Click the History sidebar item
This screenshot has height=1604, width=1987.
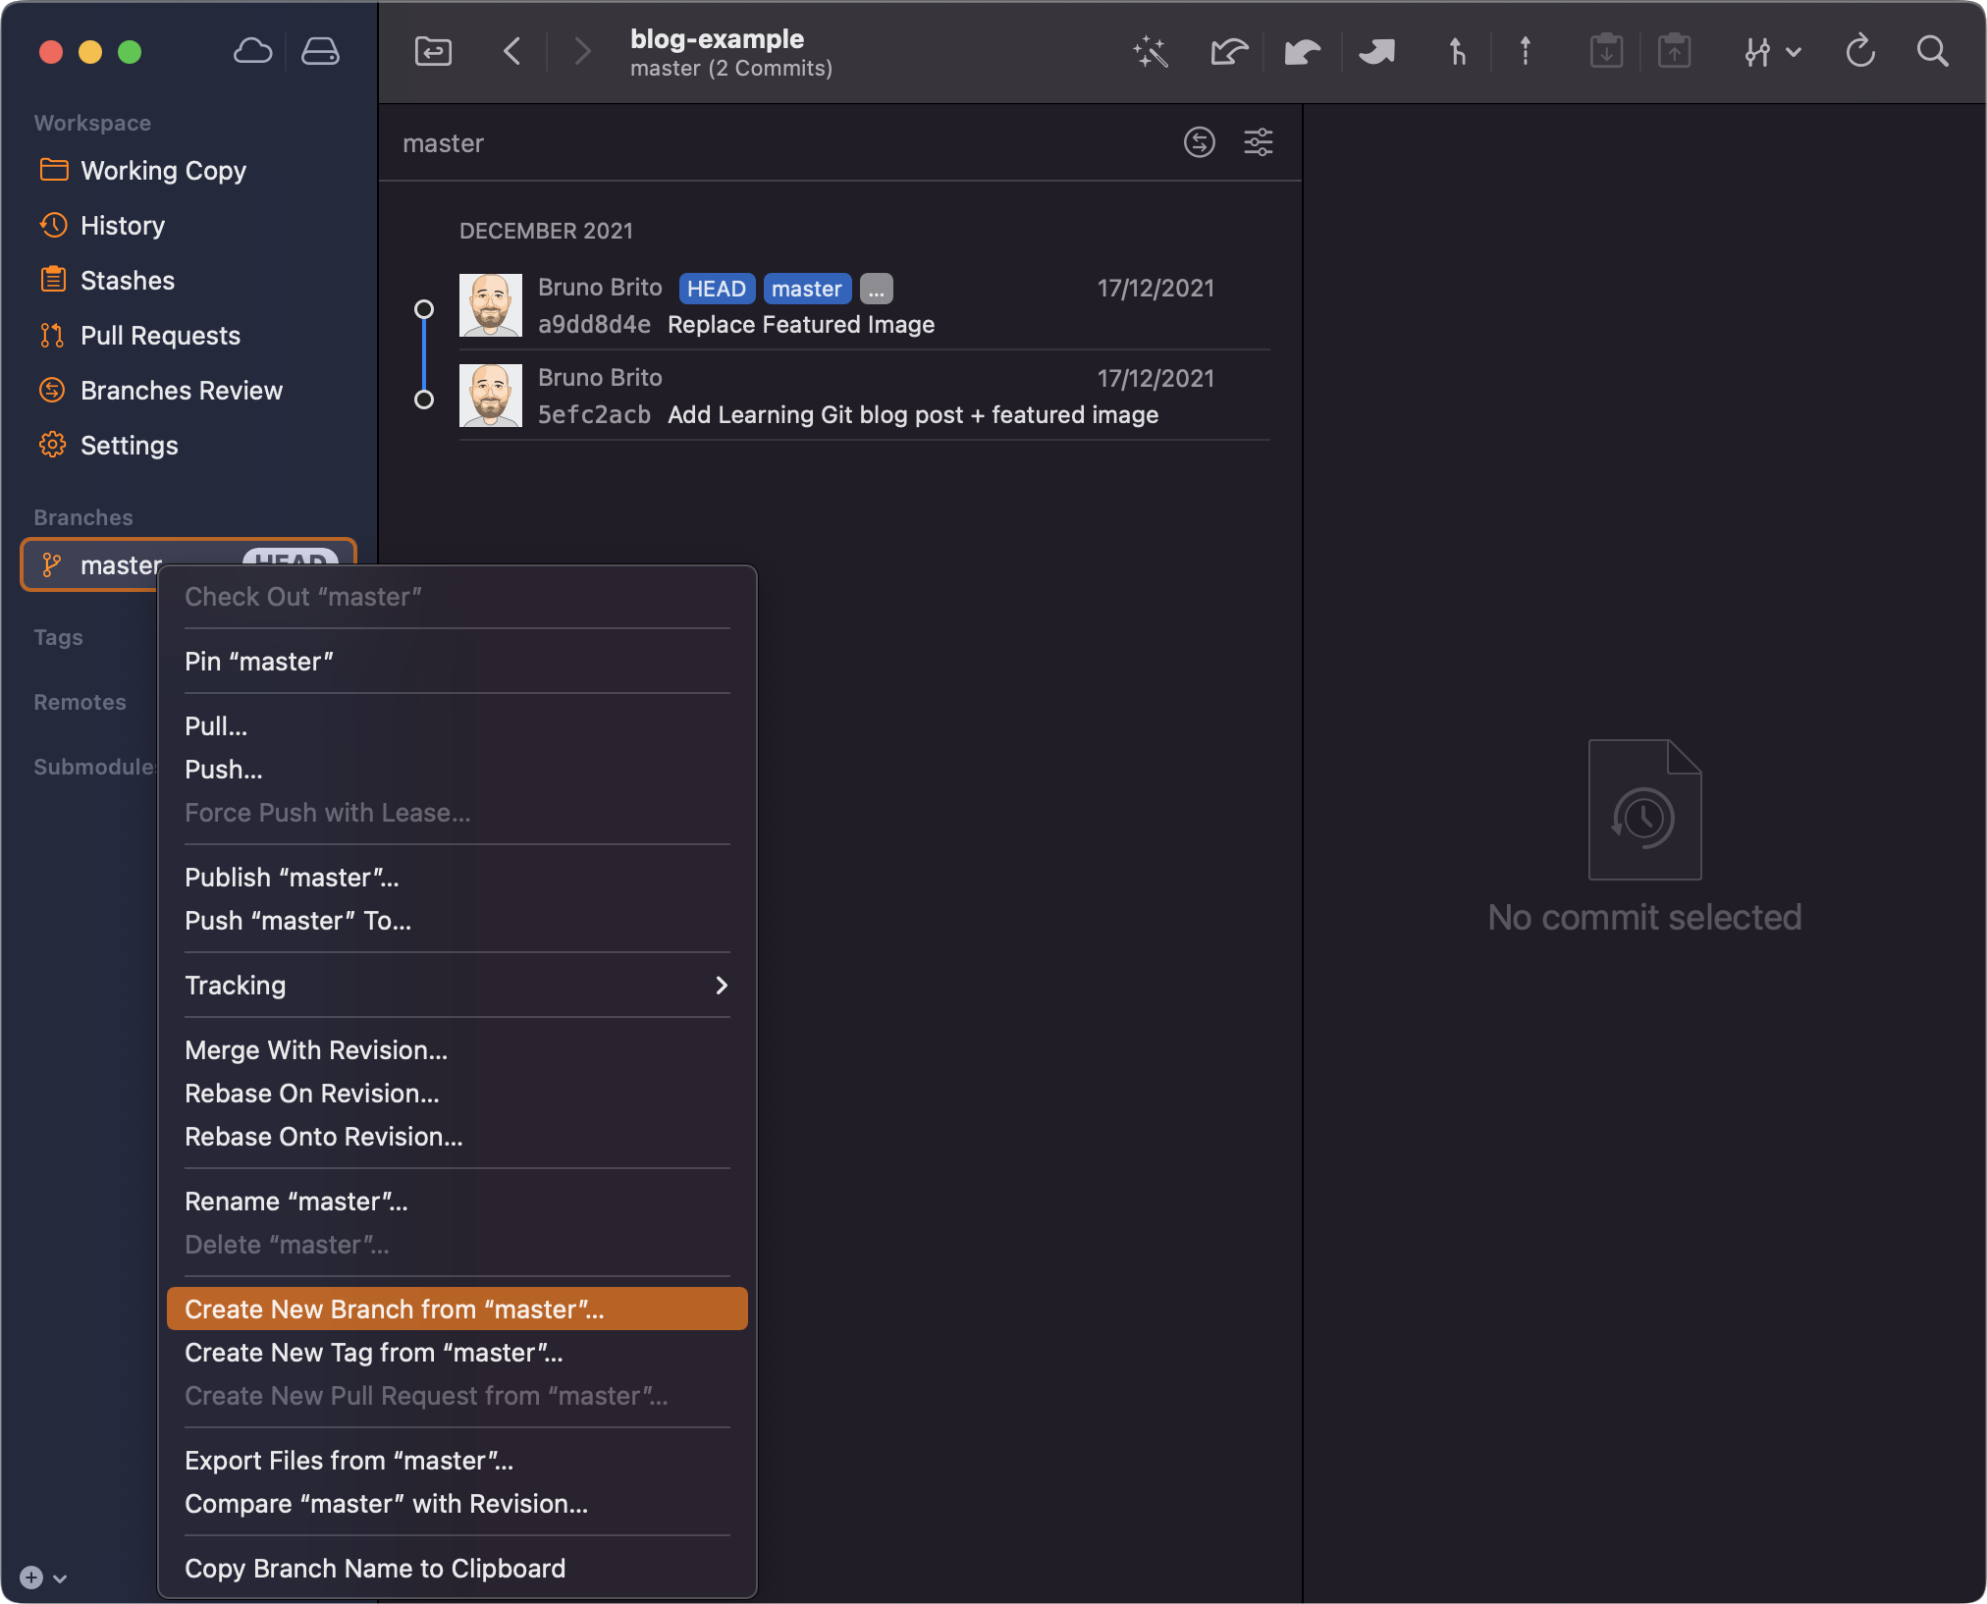pyautogui.click(x=125, y=224)
